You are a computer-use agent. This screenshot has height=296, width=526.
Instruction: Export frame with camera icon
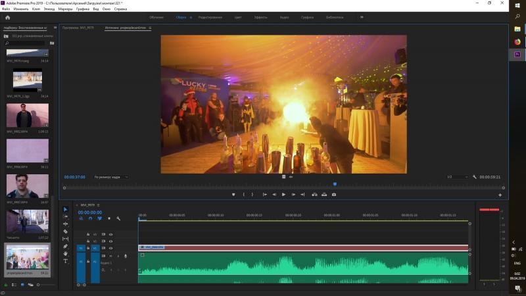pos(334,195)
